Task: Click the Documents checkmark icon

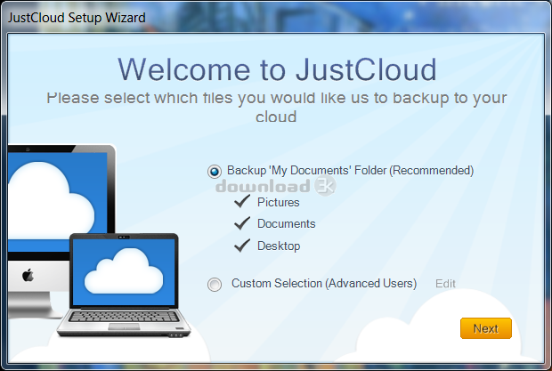Action: tap(242, 223)
